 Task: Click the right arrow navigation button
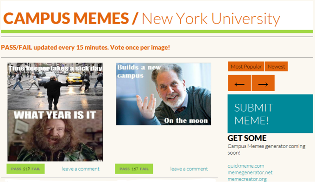(263, 83)
